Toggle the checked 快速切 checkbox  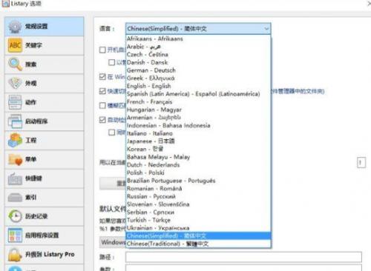[102, 91]
